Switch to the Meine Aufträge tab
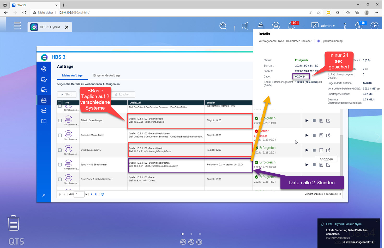Viewport: 384px width, 248px height. 72,75
